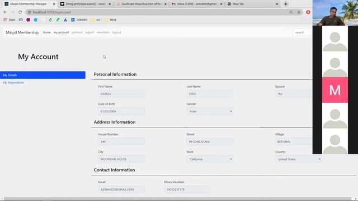Open the LinkedIn bookmark
The image size is (358, 201).
coord(79,20)
